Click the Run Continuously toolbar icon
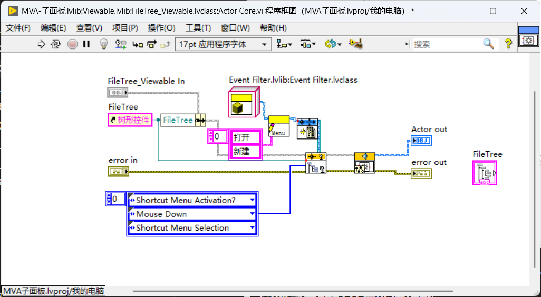Image resolution: width=541 pixels, height=297 pixels. coord(55,44)
